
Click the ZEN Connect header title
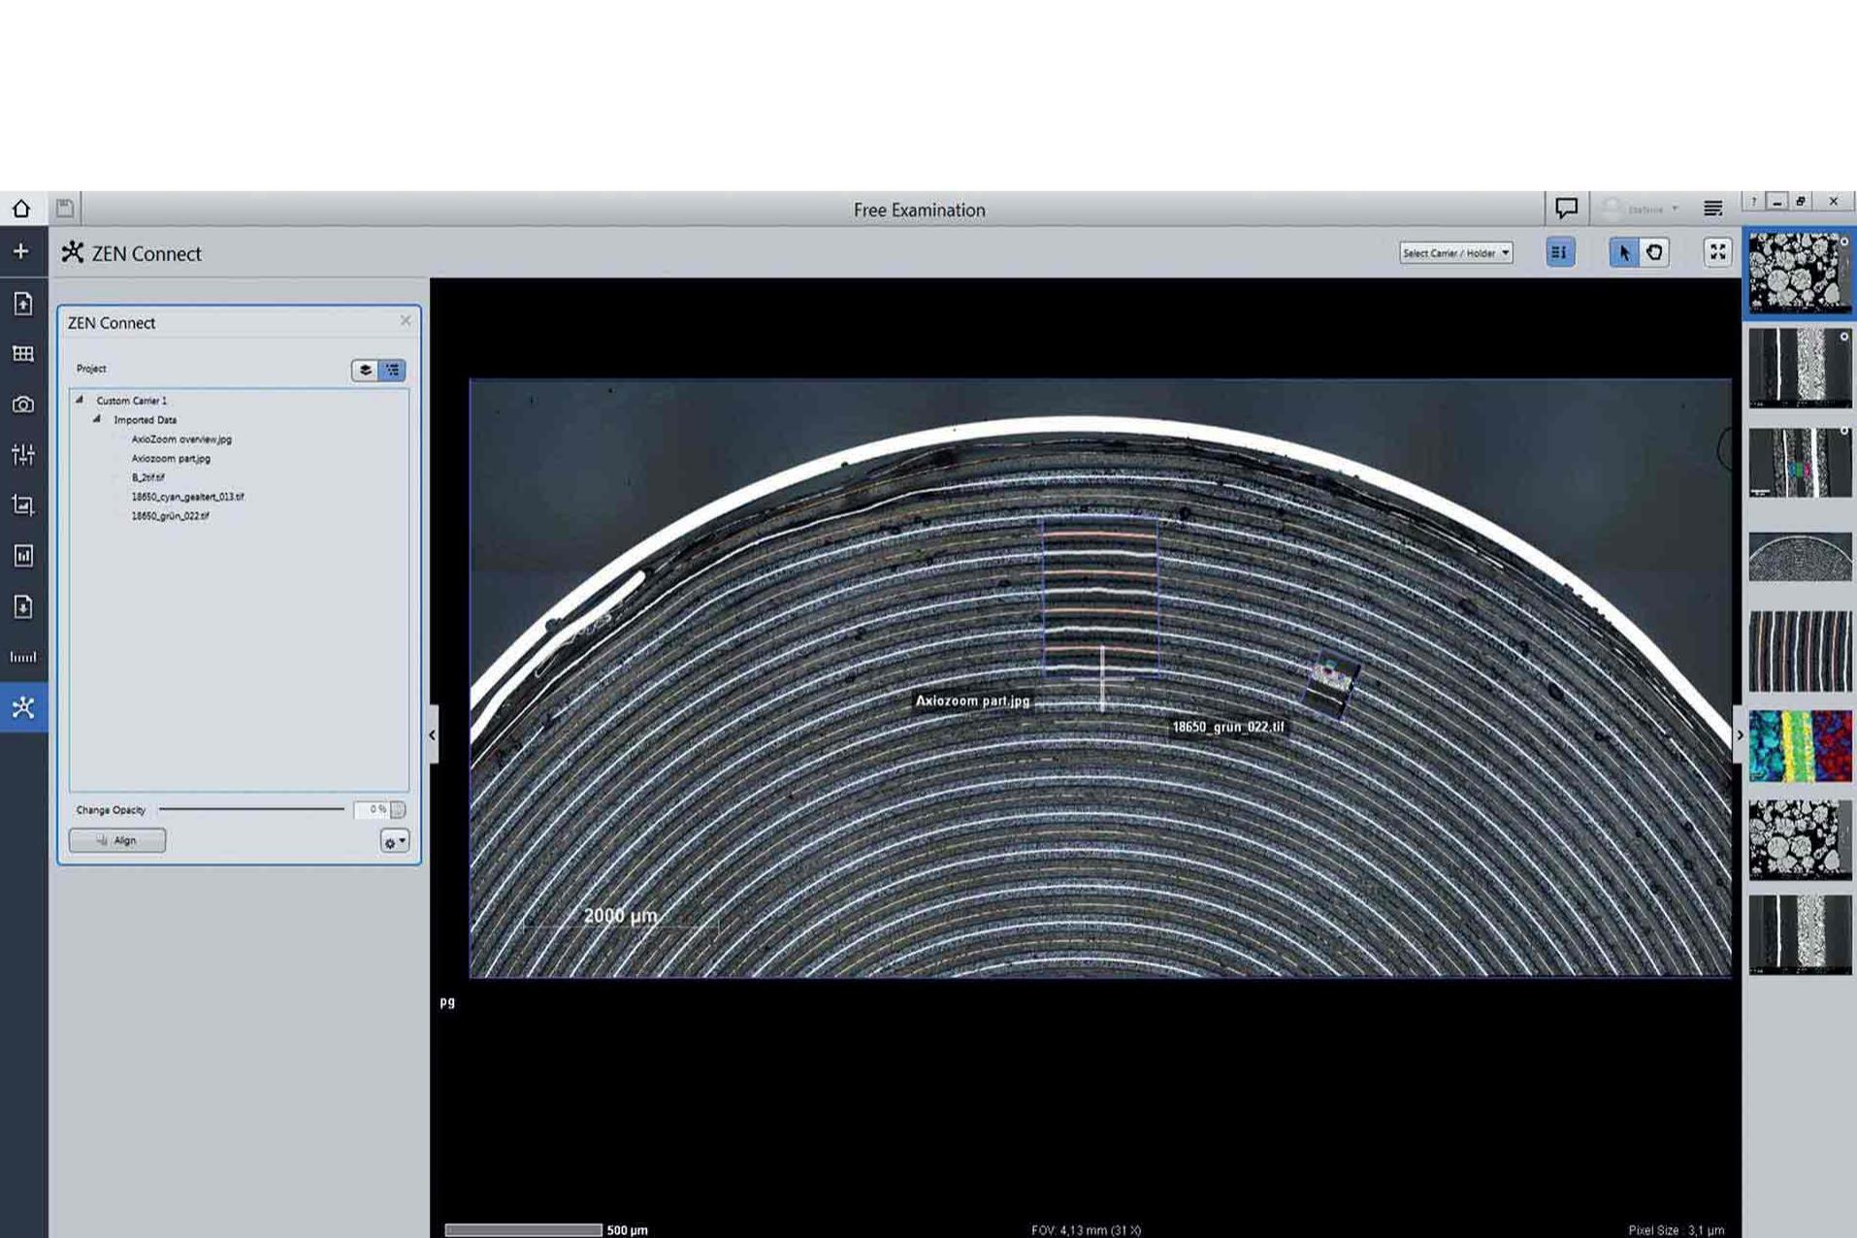[146, 253]
